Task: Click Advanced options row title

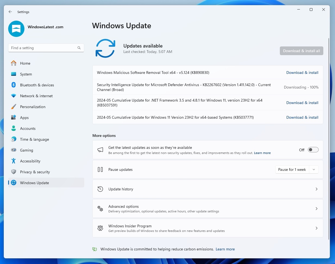Action: pyautogui.click(x=124, y=206)
